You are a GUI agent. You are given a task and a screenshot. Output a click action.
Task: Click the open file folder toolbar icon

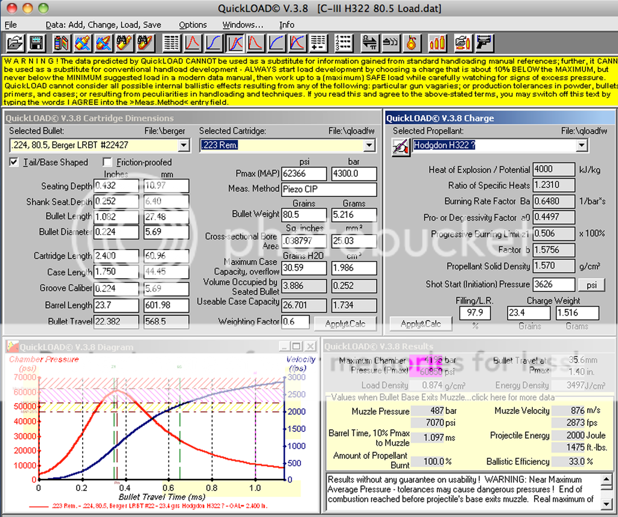(x=16, y=43)
